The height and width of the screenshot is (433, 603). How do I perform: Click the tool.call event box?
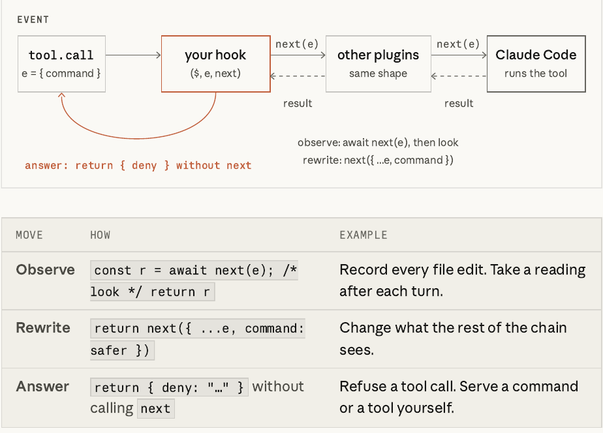tap(61, 64)
